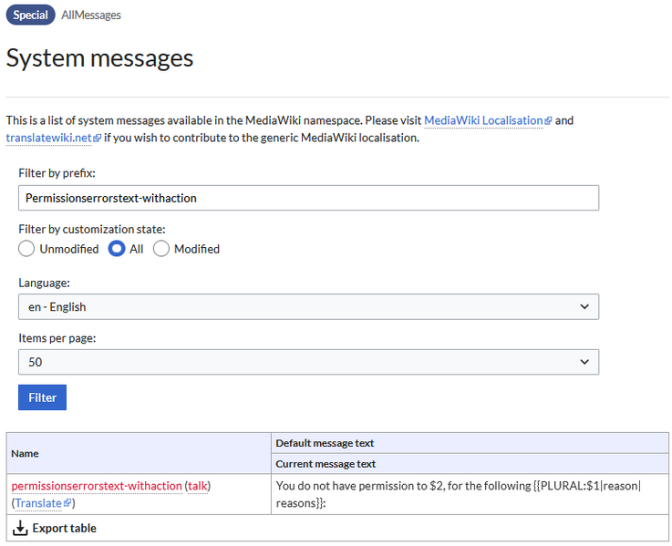The image size is (672, 546).
Task: Click the chevron on the en - English selector
Action: click(584, 307)
